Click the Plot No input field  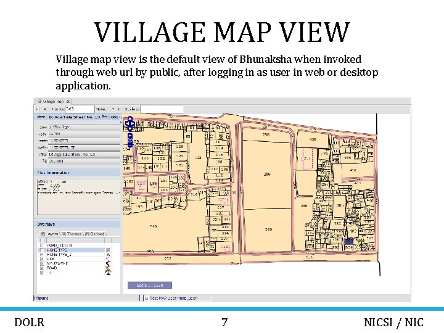pyautogui.click(x=80, y=109)
